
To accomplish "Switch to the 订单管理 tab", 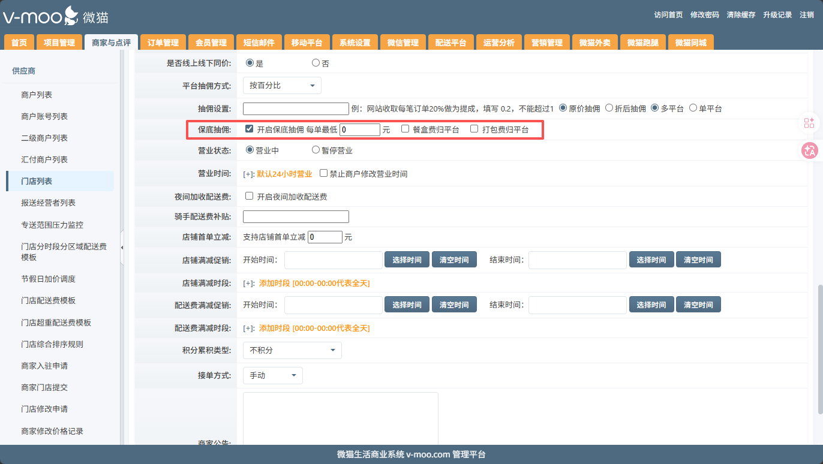I will [163, 43].
